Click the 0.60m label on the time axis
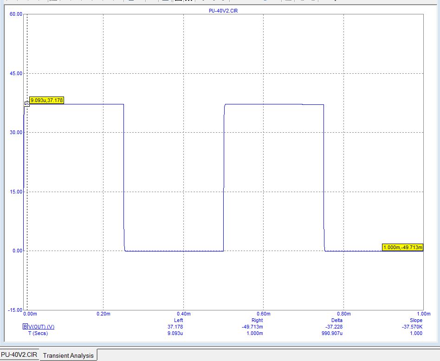The height and width of the screenshot is (361, 440). [263, 314]
